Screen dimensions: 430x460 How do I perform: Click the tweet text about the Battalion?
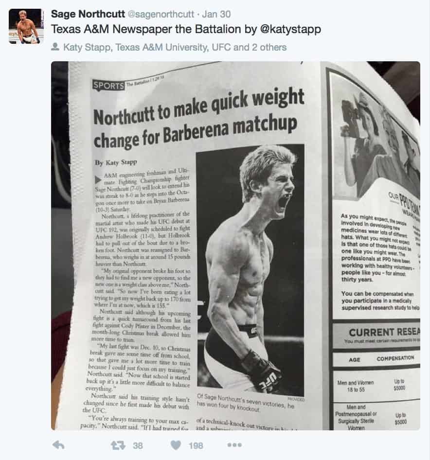pyautogui.click(x=186, y=29)
